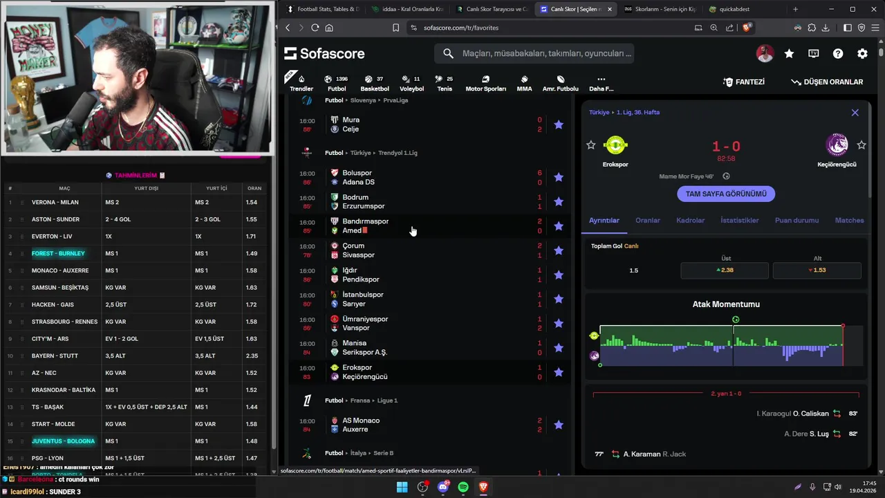Image resolution: width=885 pixels, height=498 pixels.
Task: Select the Futbol sport icon
Action: 337,83
